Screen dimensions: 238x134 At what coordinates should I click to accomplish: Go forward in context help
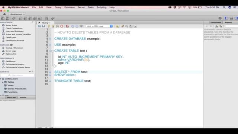[211, 26]
